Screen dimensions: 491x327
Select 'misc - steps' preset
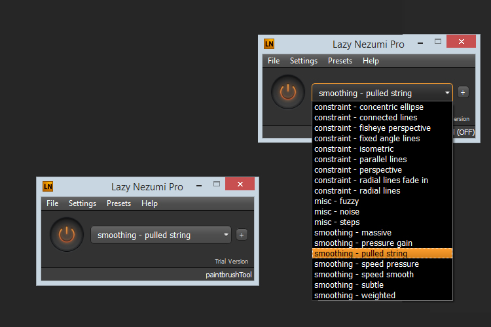coord(382,222)
